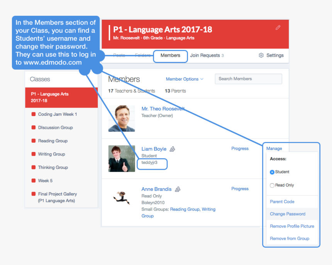
Task: Open Reading Group link under Anne Brandis
Action: coord(185,209)
